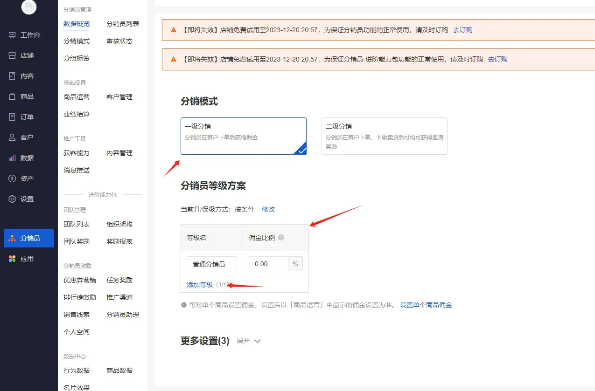Open the 应用 colorful apps icon
This screenshot has height=391, width=595.
(13, 259)
